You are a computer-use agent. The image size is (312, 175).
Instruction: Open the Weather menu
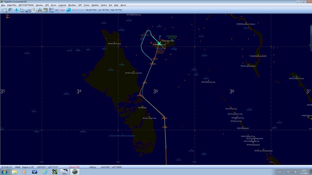95,5
